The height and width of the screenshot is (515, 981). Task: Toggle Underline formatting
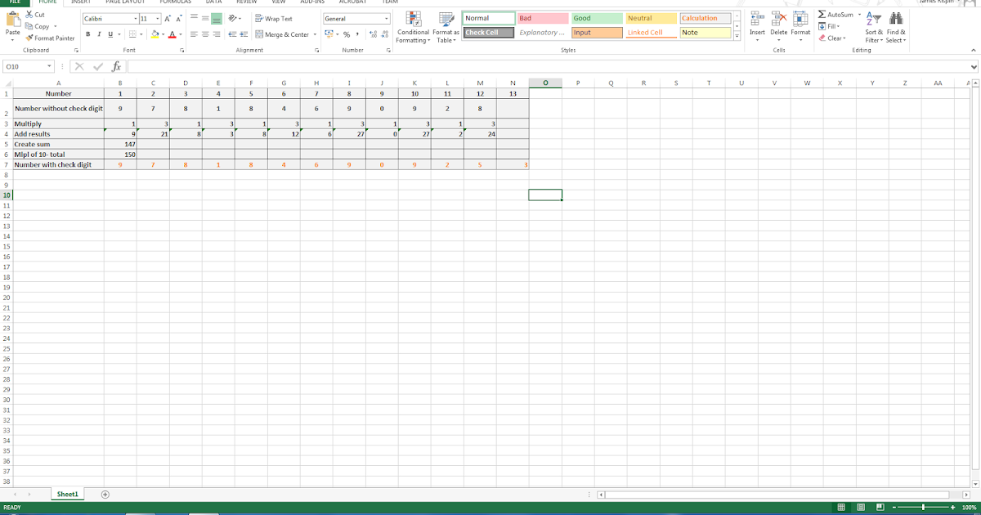(x=110, y=34)
